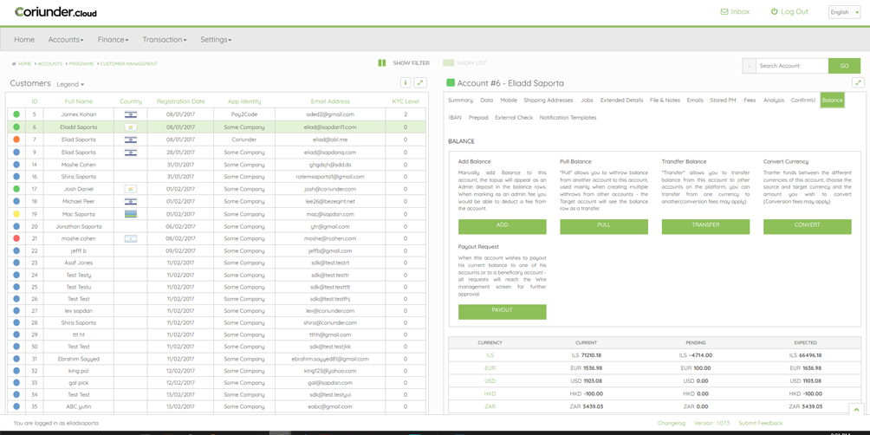Open the Settings menu
This screenshot has width=870, height=435.
pos(216,40)
